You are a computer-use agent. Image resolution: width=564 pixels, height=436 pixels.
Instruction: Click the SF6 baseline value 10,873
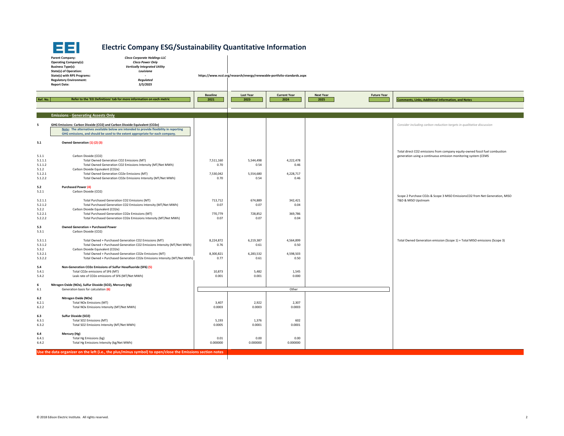pyautogui.click(x=218, y=272)
